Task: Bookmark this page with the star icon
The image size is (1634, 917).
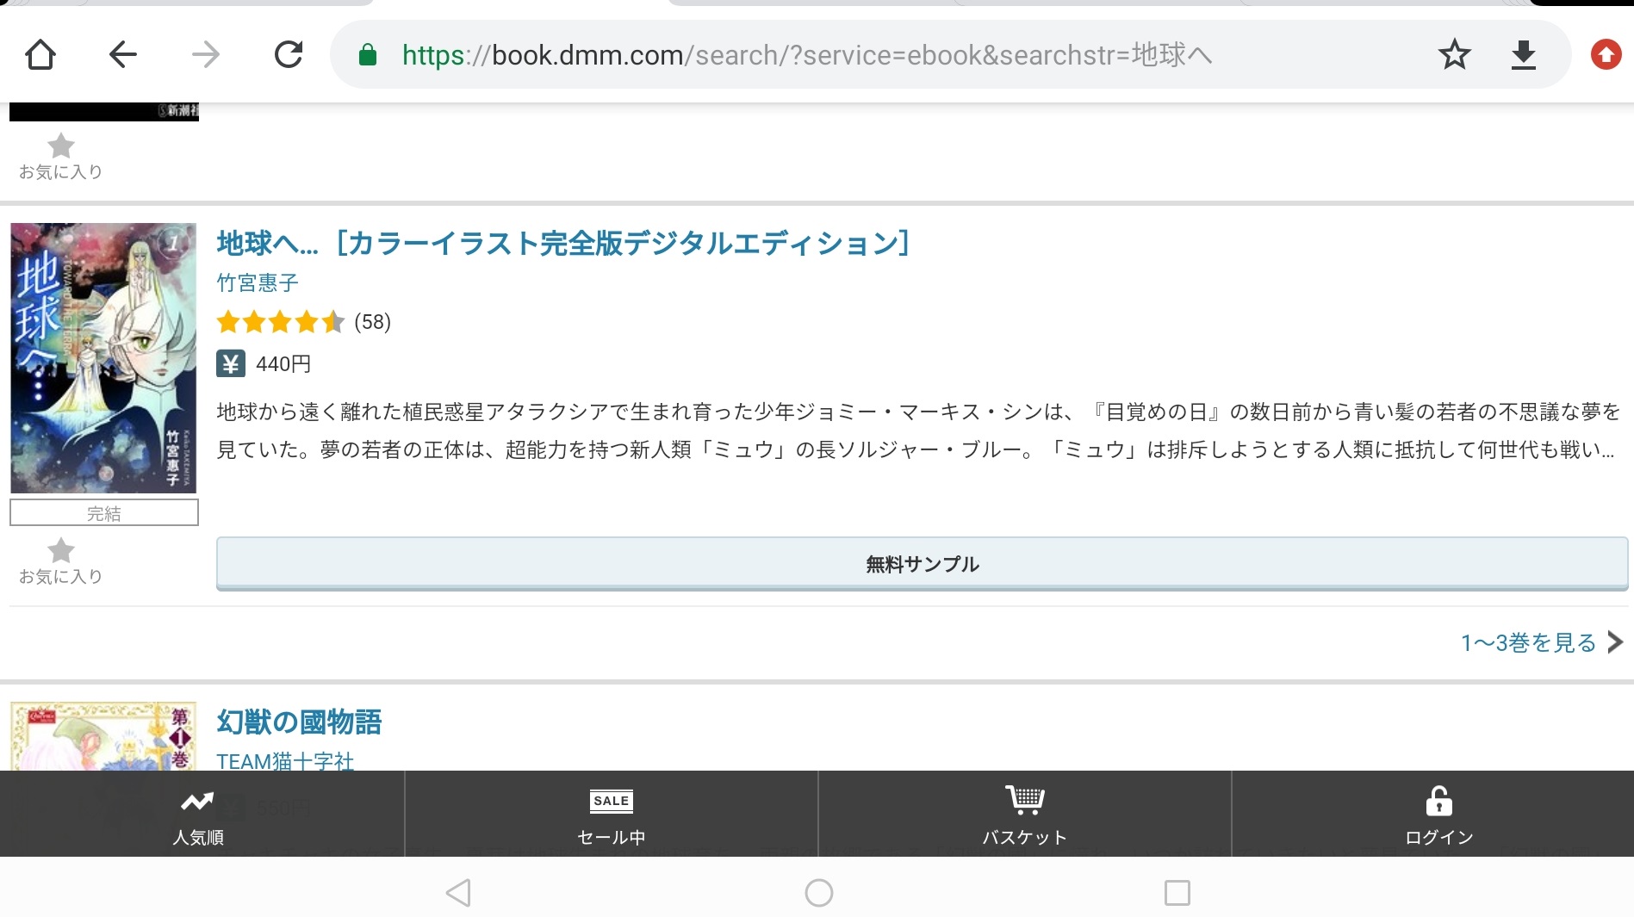Action: [1454, 55]
